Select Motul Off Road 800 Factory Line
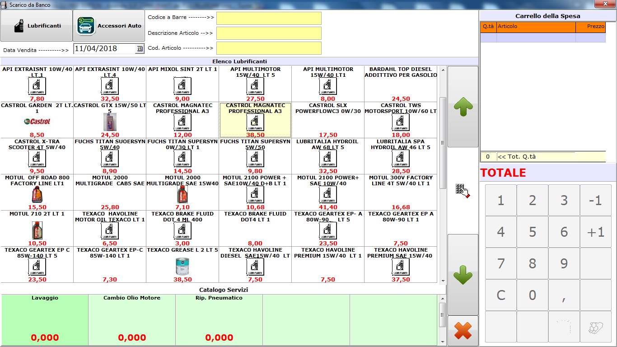This screenshot has height=347, width=617. coord(37,192)
